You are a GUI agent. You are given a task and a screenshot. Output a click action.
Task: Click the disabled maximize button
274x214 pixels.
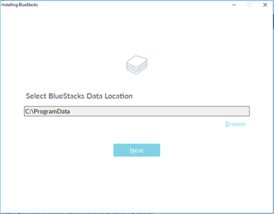[x=250, y=5]
